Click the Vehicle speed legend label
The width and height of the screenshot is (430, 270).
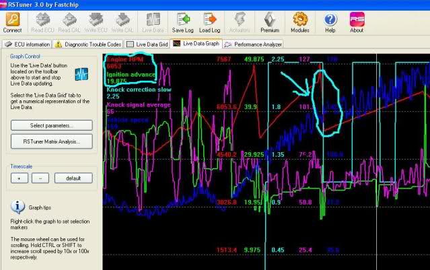[x=127, y=120]
